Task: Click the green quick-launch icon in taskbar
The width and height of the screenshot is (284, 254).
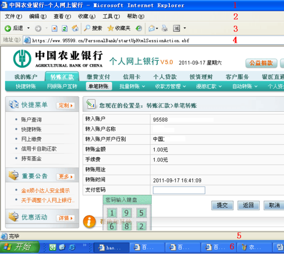Action: click(53, 247)
